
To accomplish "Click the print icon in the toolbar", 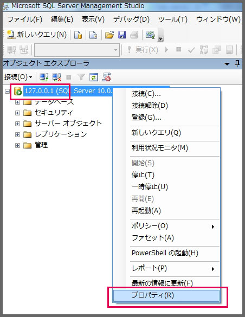I will coord(134,35).
